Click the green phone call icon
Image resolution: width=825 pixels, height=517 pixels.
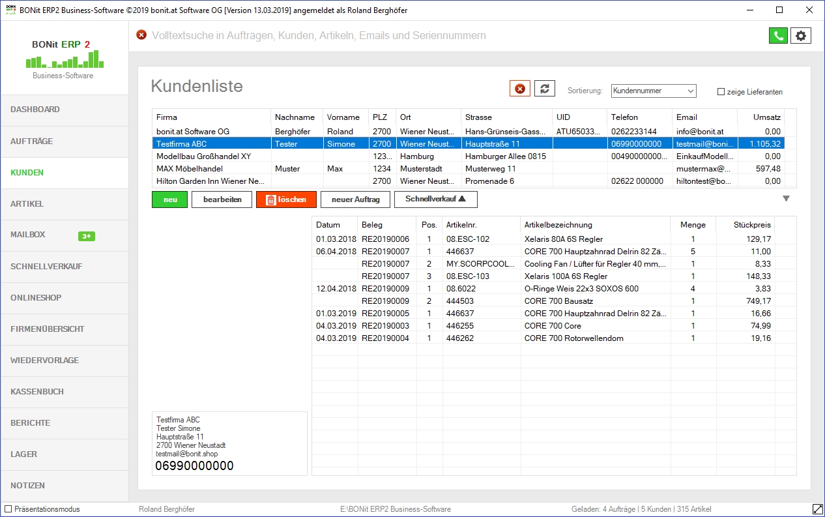tap(778, 36)
